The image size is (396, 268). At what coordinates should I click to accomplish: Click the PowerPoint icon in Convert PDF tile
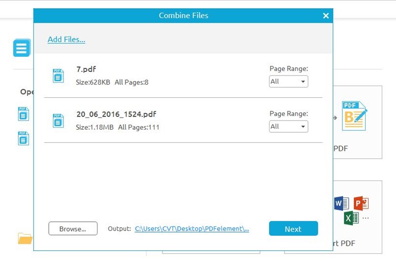click(360, 204)
